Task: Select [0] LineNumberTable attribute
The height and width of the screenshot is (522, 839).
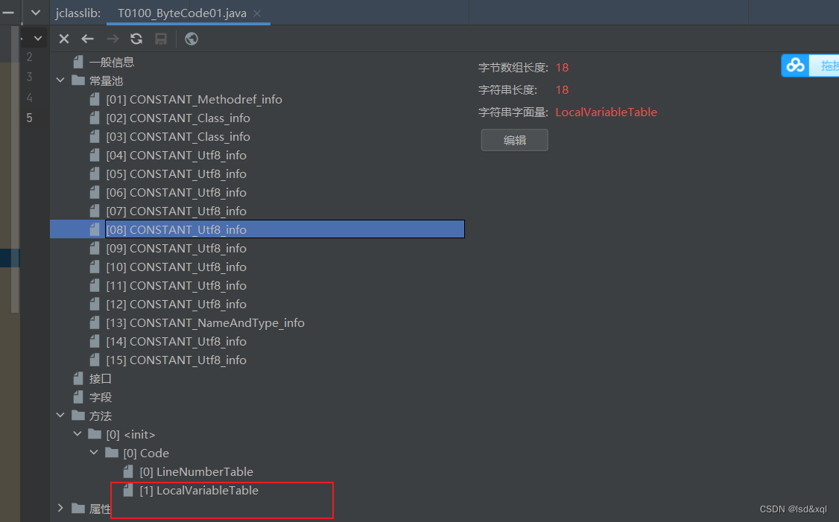Action: pos(197,471)
